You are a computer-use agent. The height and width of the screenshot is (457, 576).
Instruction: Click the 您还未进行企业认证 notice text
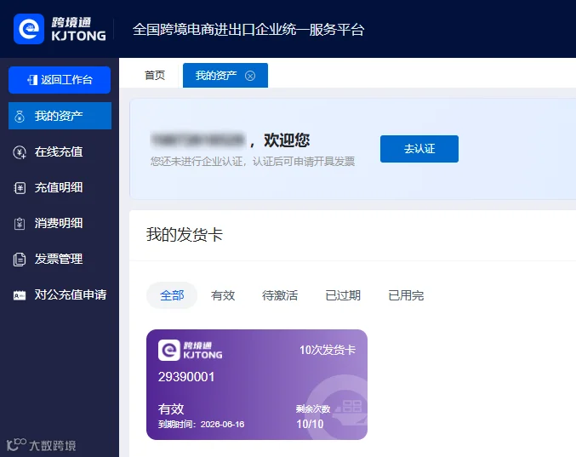[x=253, y=162]
